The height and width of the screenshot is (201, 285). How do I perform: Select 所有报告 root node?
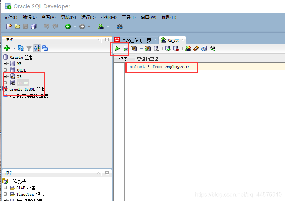click(18, 182)
